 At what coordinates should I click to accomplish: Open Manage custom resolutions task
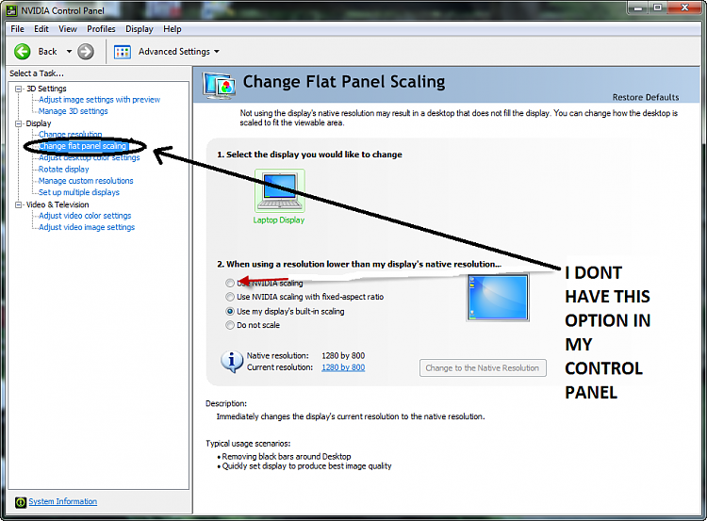point(86,181)
